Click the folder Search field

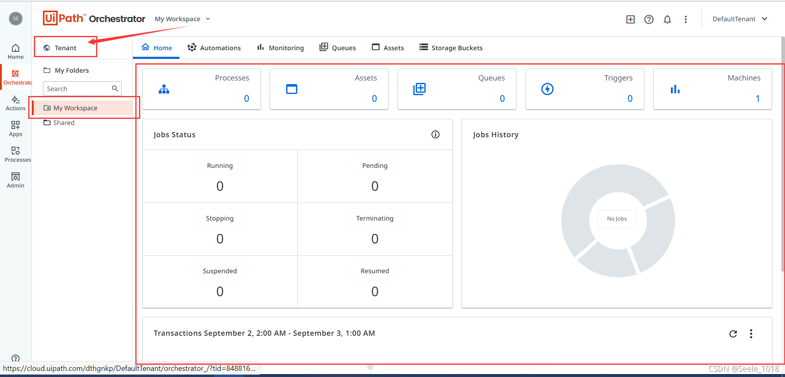pos(82,88)
